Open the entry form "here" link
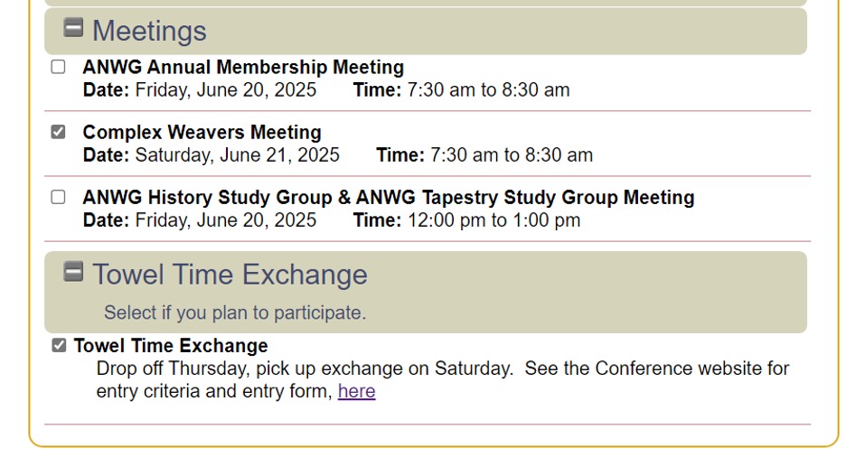The width and height of the screenshot is (846, 457). (x=356, y=391)
